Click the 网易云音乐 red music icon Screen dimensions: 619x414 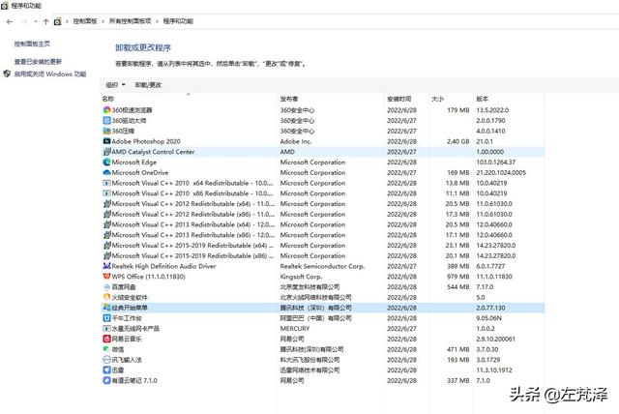tap(106, 339)
